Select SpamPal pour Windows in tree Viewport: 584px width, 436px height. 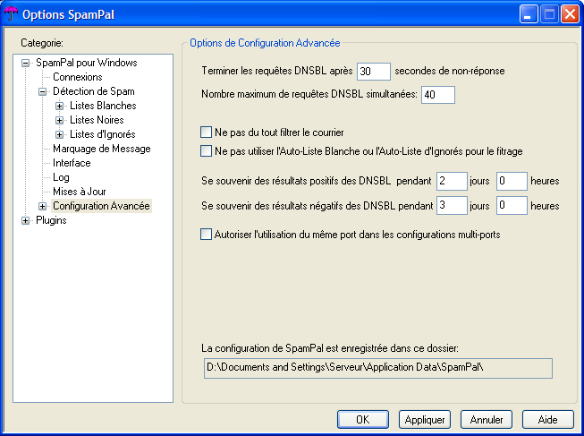(87, 63)
